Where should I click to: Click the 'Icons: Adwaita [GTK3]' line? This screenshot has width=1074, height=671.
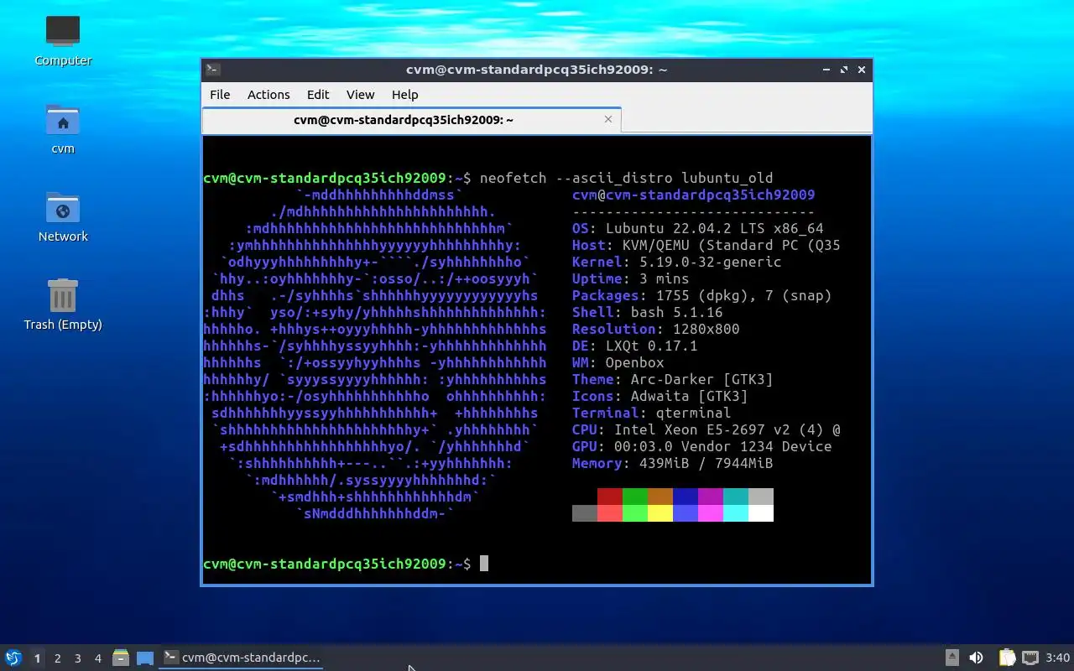(x=660, y=396)
